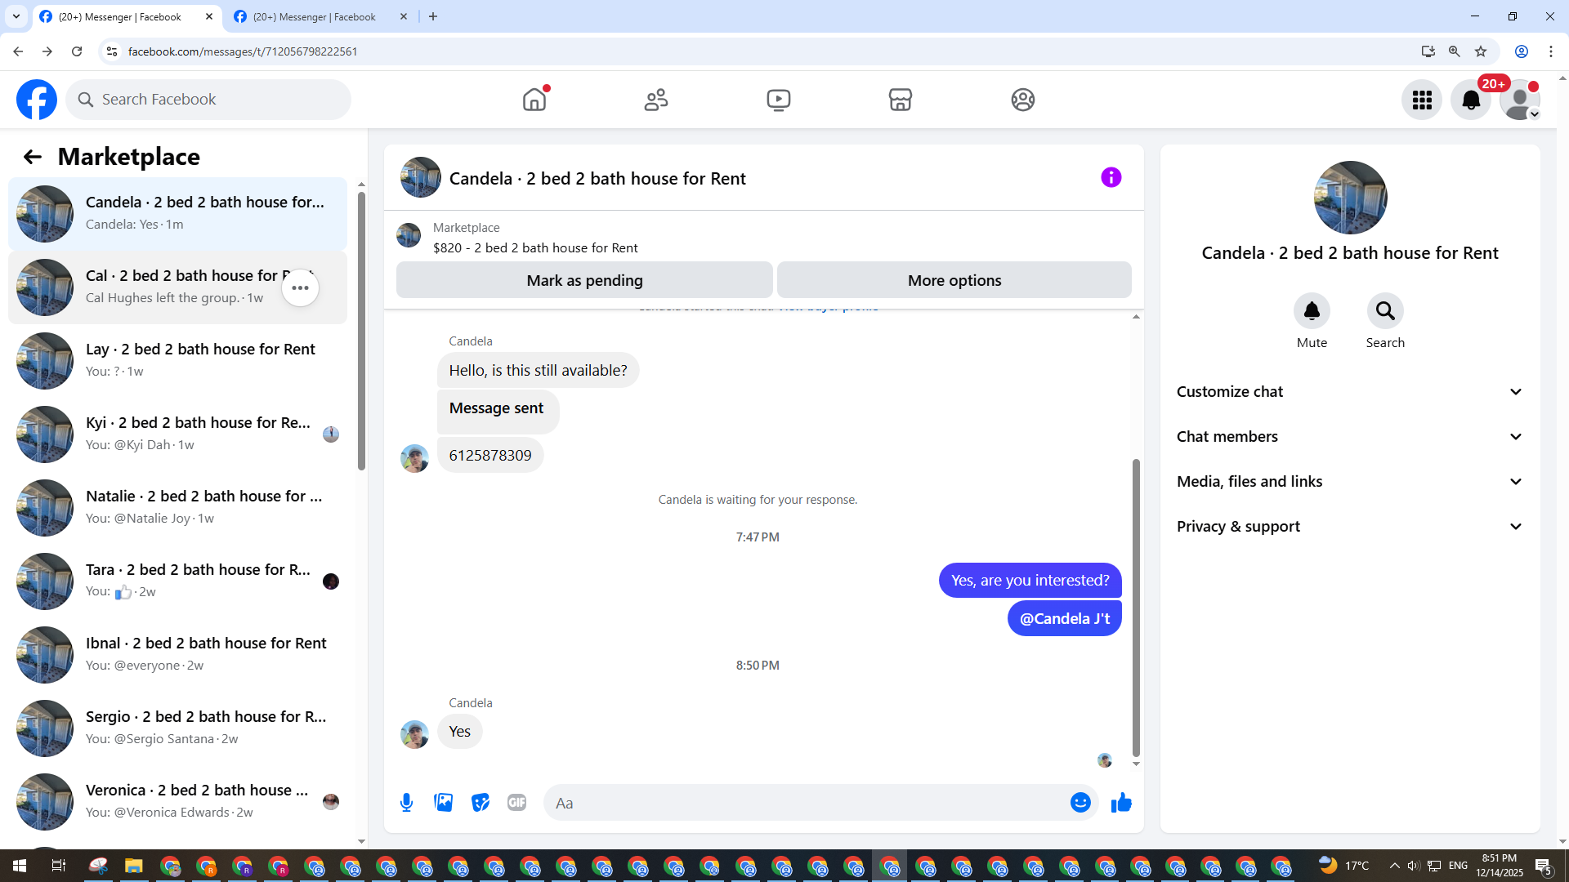Viewport: 1569px width, 882px height.
Task: Open the GIF picker
Action: click(x=516, y=803)
